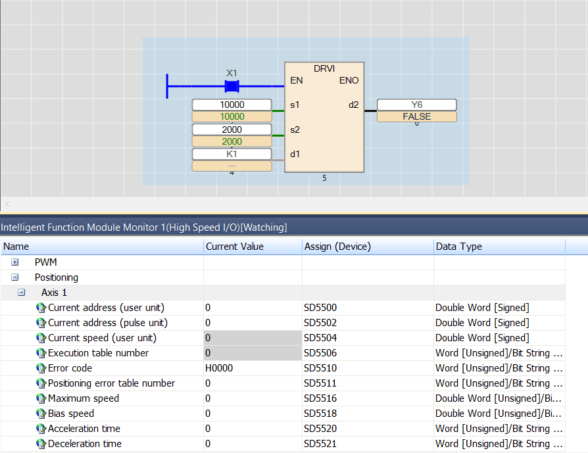Select the Positioning error table number row name
Image resolution: width=588 pixels, height=453 pixels.
111,383
